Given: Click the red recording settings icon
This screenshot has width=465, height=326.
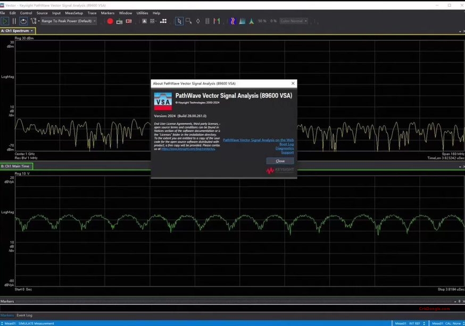Looking at the screenshot, I should click(x=129, y=21).
